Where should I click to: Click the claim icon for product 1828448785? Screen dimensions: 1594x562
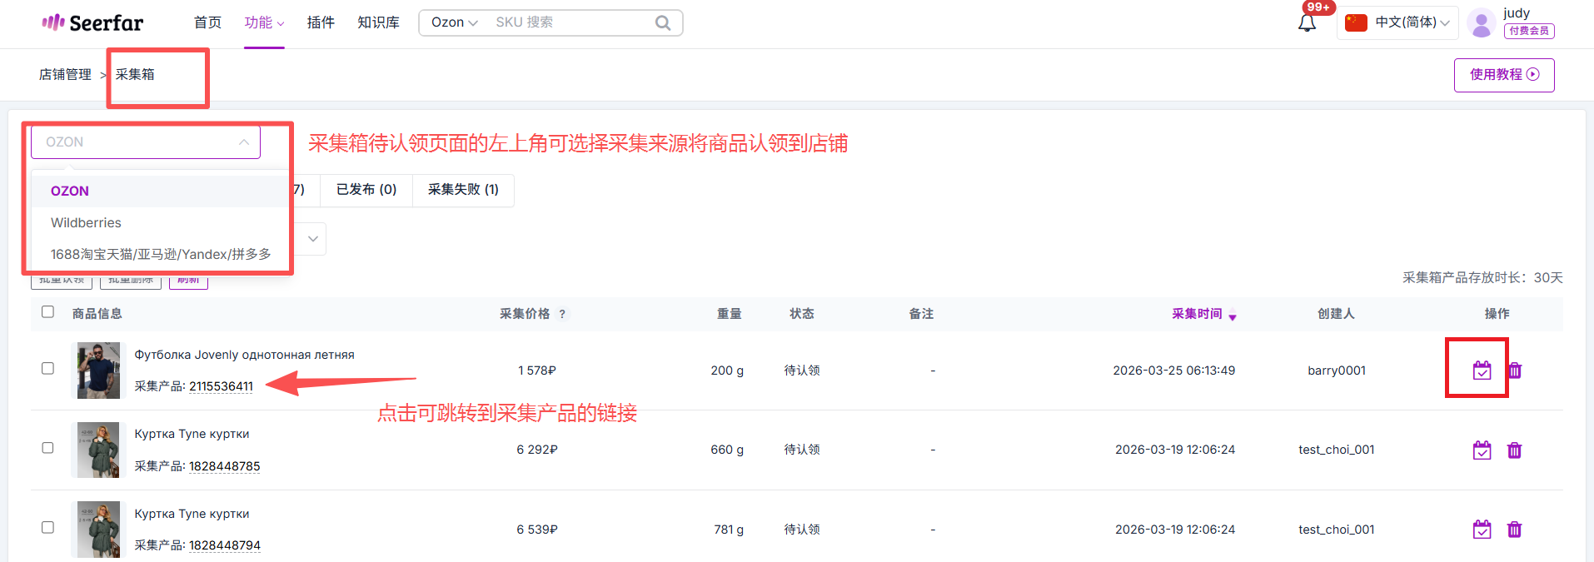1482,450
